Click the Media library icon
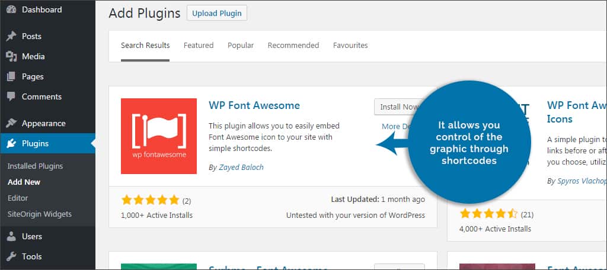The height and width of the screenshot is (270, 607). pos(11,56)
